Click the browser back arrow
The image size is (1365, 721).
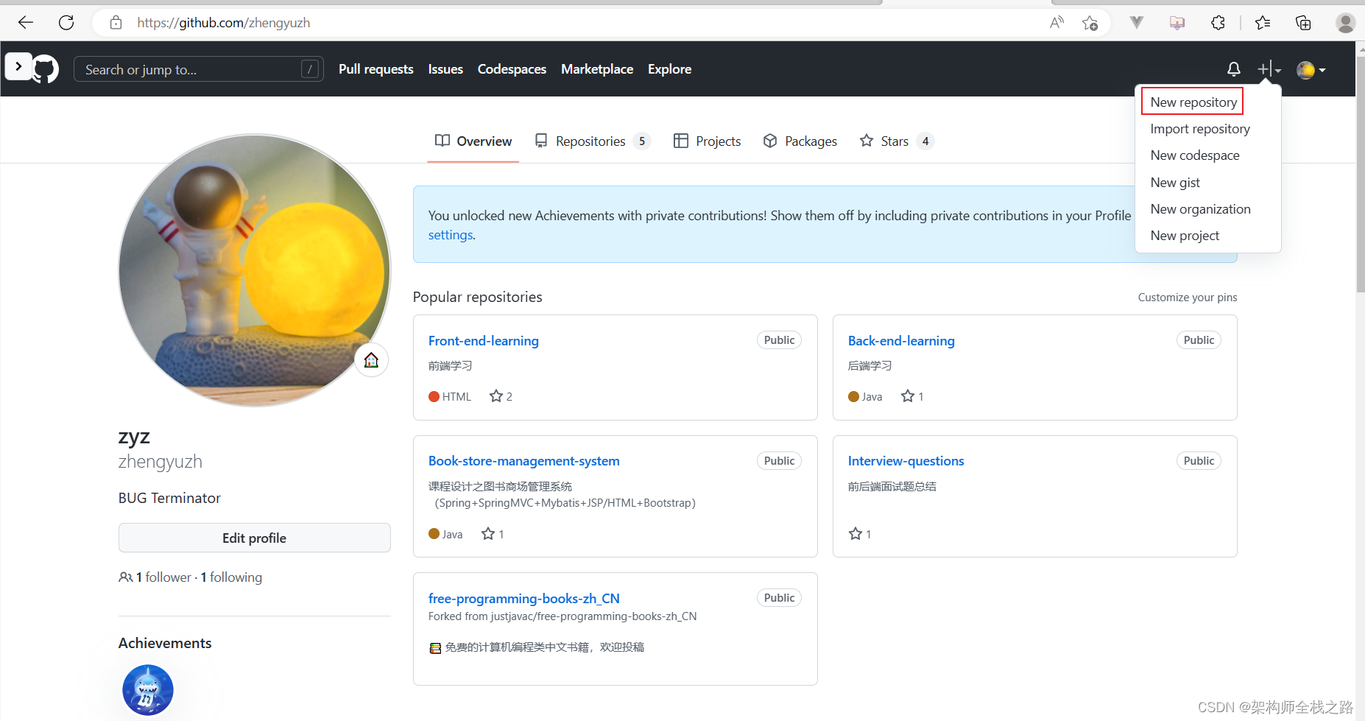tap(26, 23)
